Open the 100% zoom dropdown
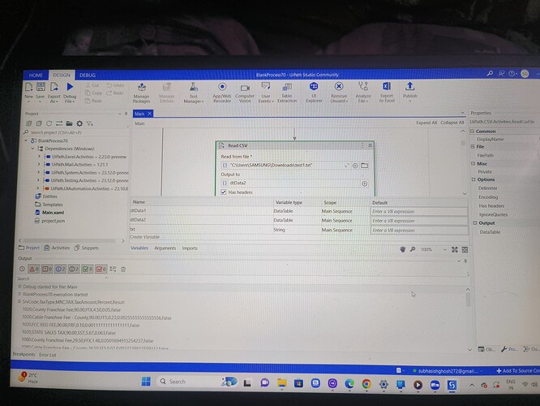 click(x=444, y=249)
